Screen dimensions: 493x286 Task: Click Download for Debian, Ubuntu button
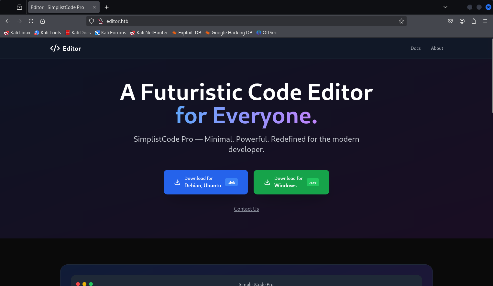pos(206,182)
